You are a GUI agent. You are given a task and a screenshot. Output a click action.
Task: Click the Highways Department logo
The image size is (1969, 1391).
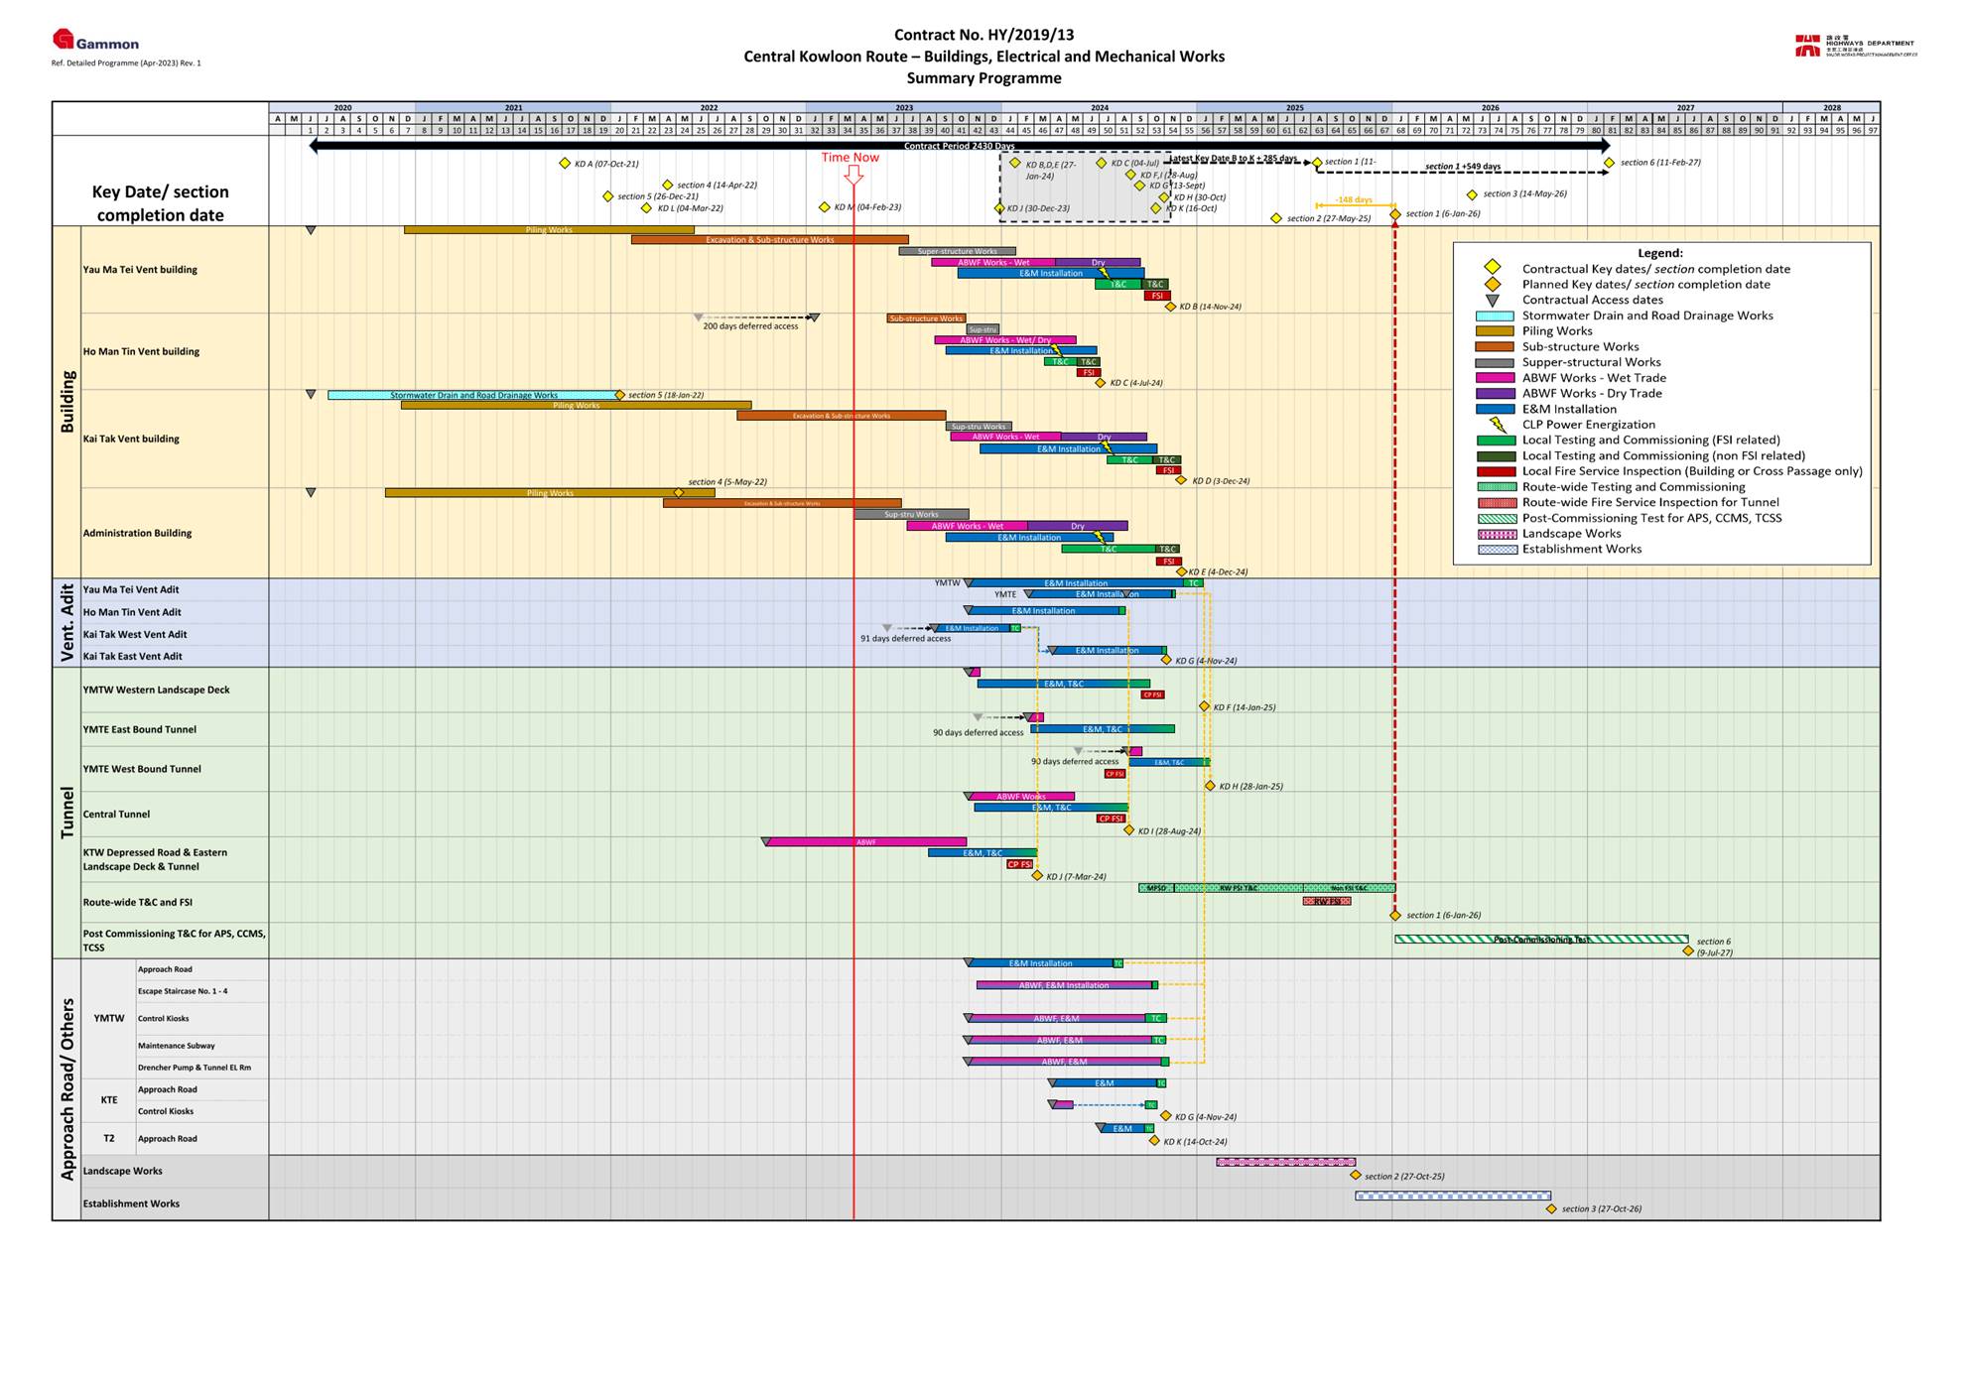tap(1854, 46)
